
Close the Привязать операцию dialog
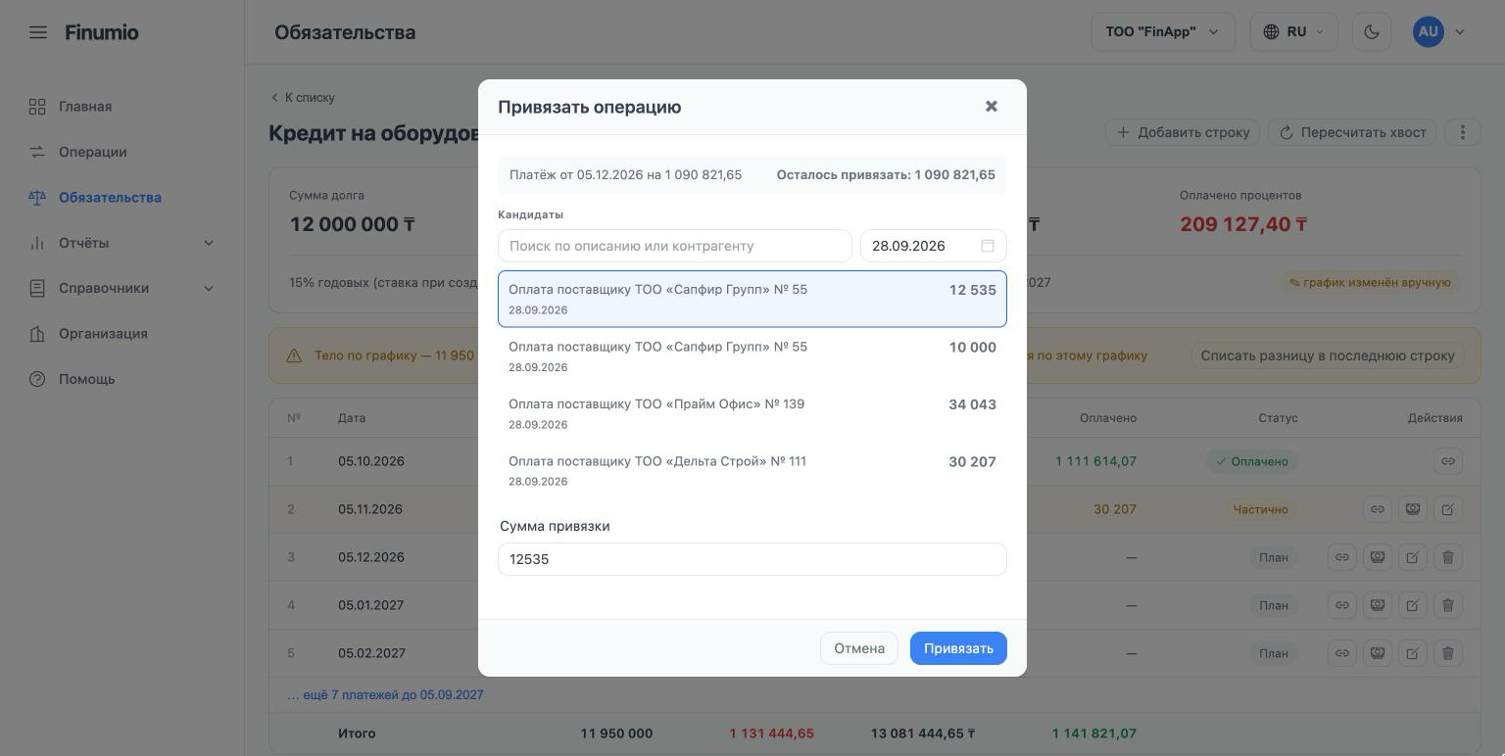point(991,107)
